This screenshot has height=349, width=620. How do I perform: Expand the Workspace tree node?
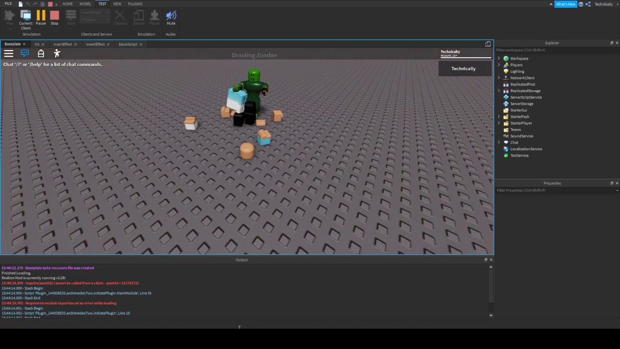pos(499,59)
